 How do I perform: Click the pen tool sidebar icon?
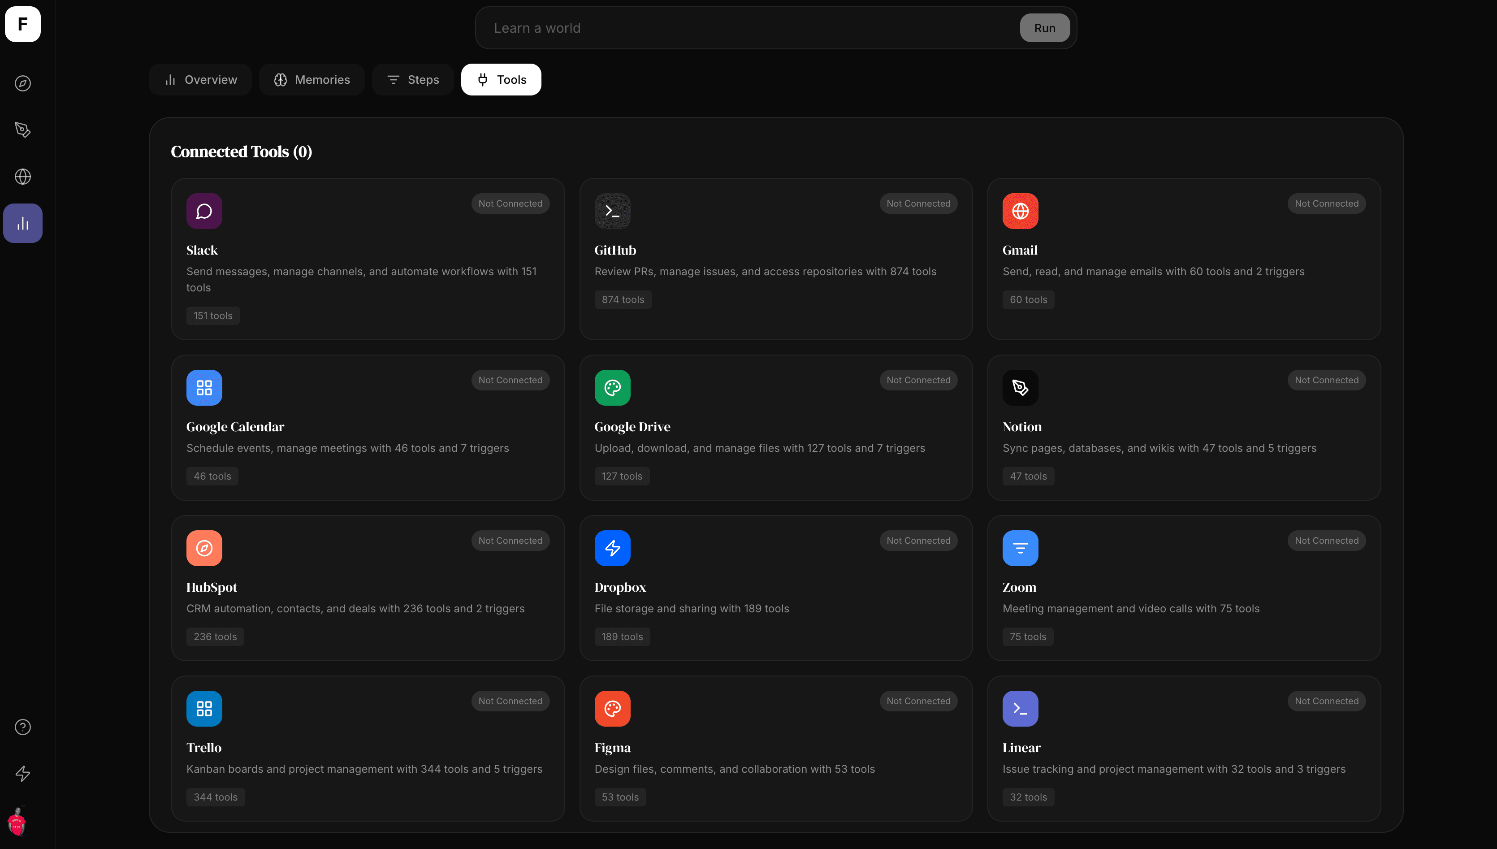(x=23, y=130)
